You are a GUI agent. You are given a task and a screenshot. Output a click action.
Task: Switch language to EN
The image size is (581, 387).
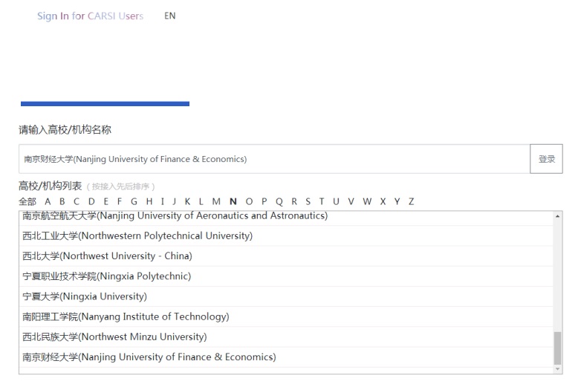pos(169,16)
